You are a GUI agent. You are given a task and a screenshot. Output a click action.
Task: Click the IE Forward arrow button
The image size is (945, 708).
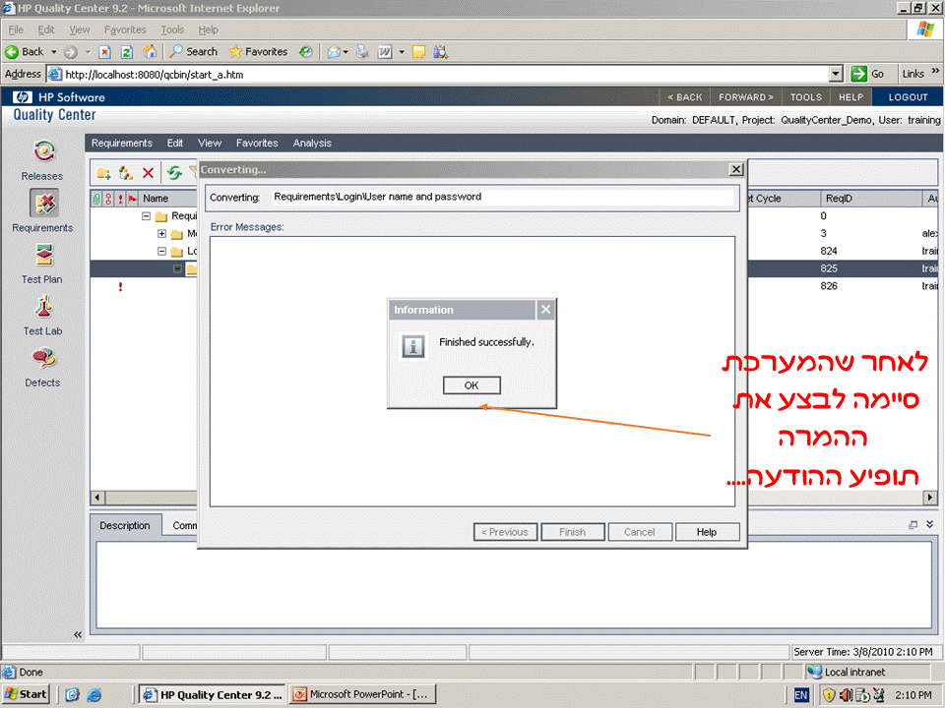pyautogui.click(x=71, y=52)
